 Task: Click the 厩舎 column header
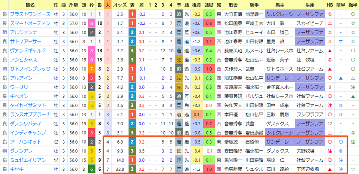click(233, 5)
